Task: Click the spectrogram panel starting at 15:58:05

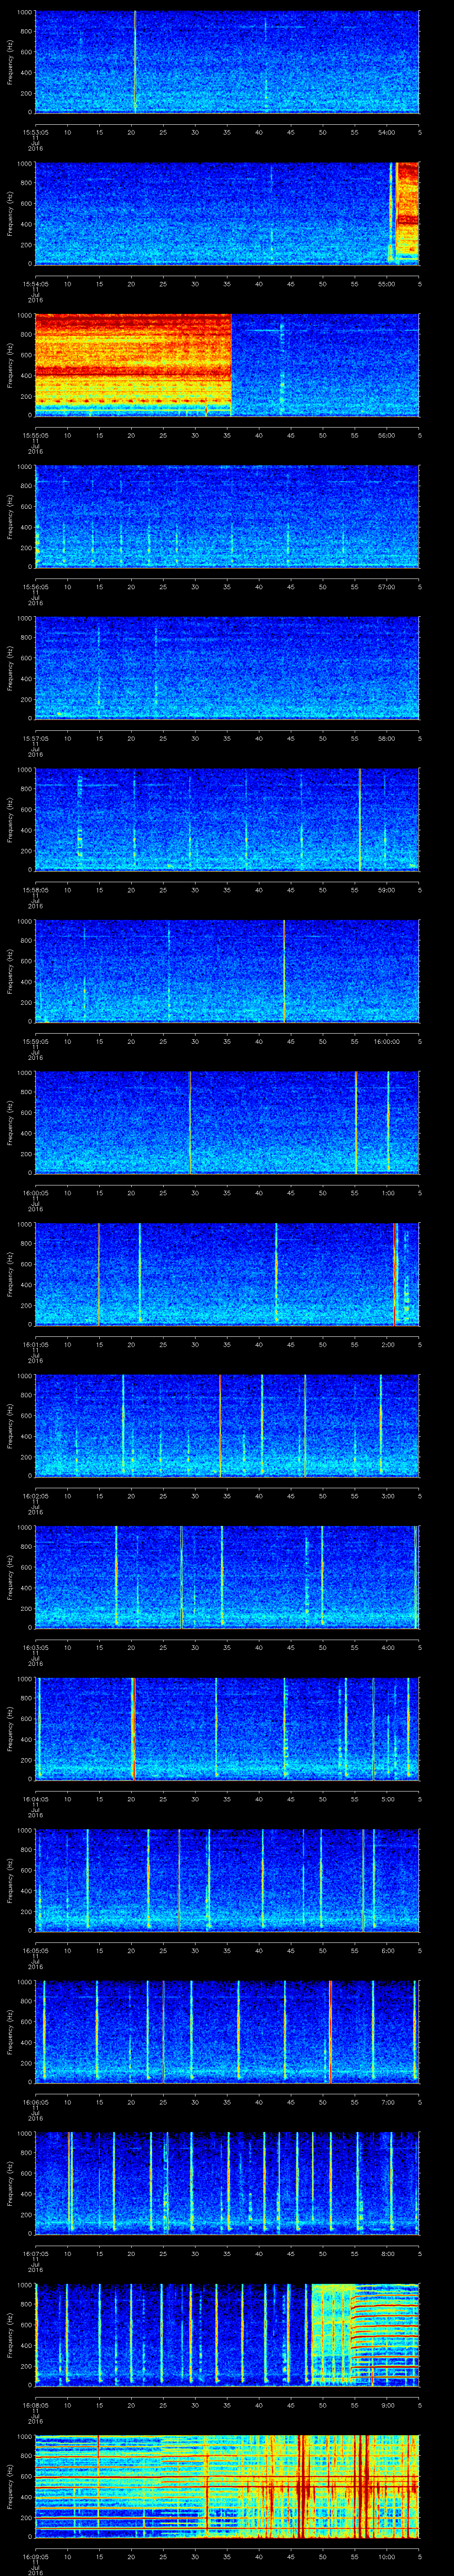Action: click(x=227, y=819)
